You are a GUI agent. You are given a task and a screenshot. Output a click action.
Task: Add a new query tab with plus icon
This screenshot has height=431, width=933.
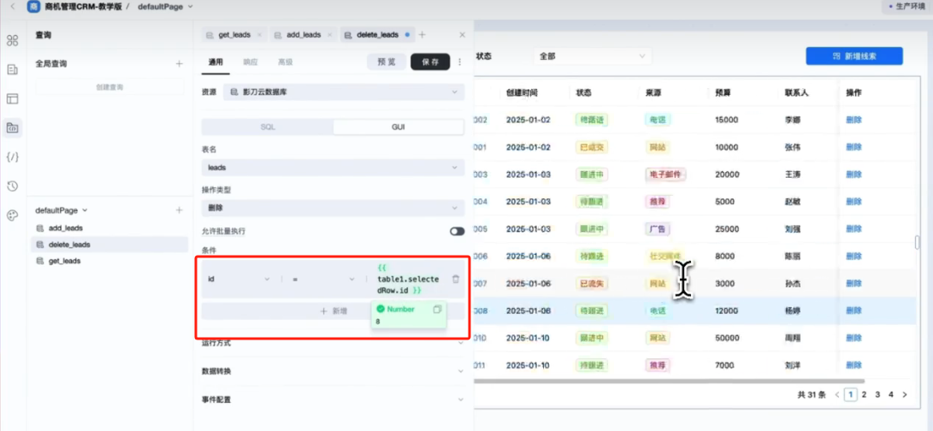click(x=422, y=35)
